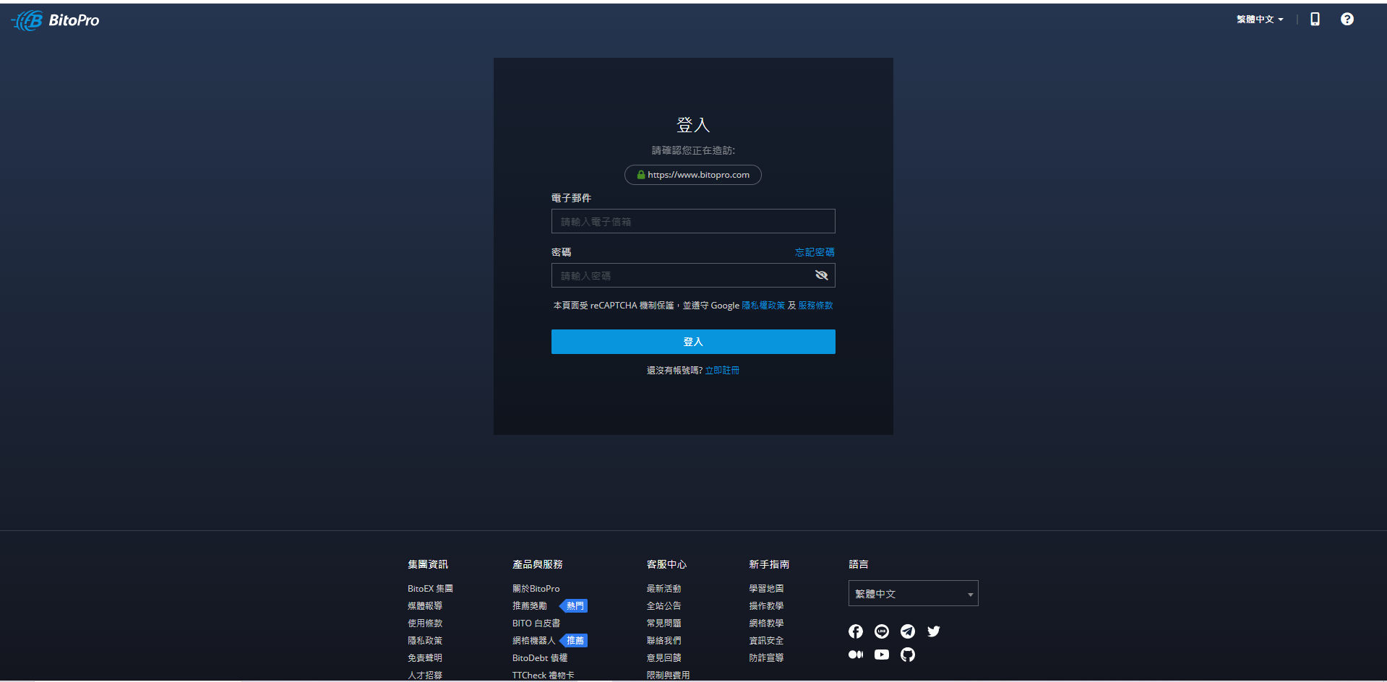The width and height of the screenshot is (1387, 682).
Task: Toggle password visibility eye icon
Action: click(x=821, y=275)
